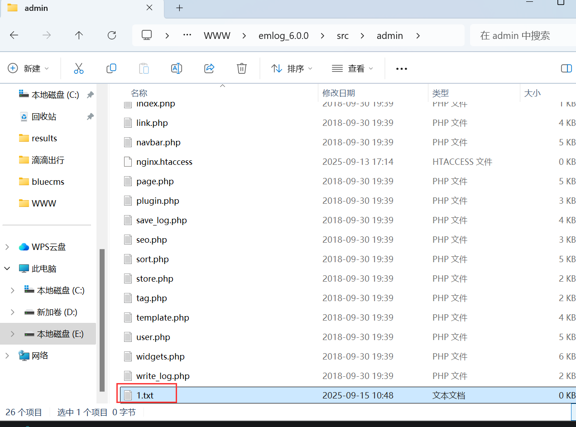Click the results folder icon in sidebar
Viewport: 576px width, 427px height.
(x=24, y=138)
